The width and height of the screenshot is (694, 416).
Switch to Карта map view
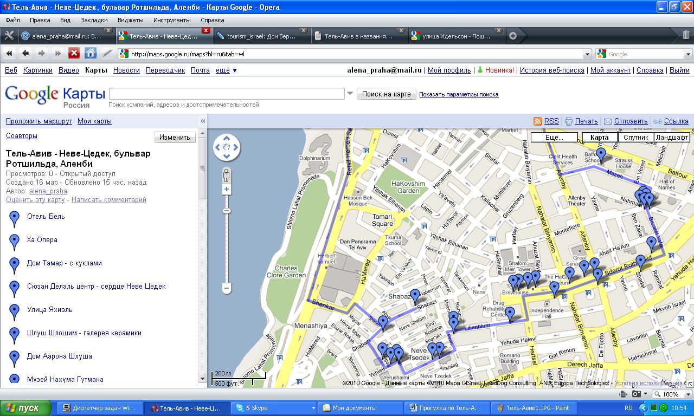599,138
